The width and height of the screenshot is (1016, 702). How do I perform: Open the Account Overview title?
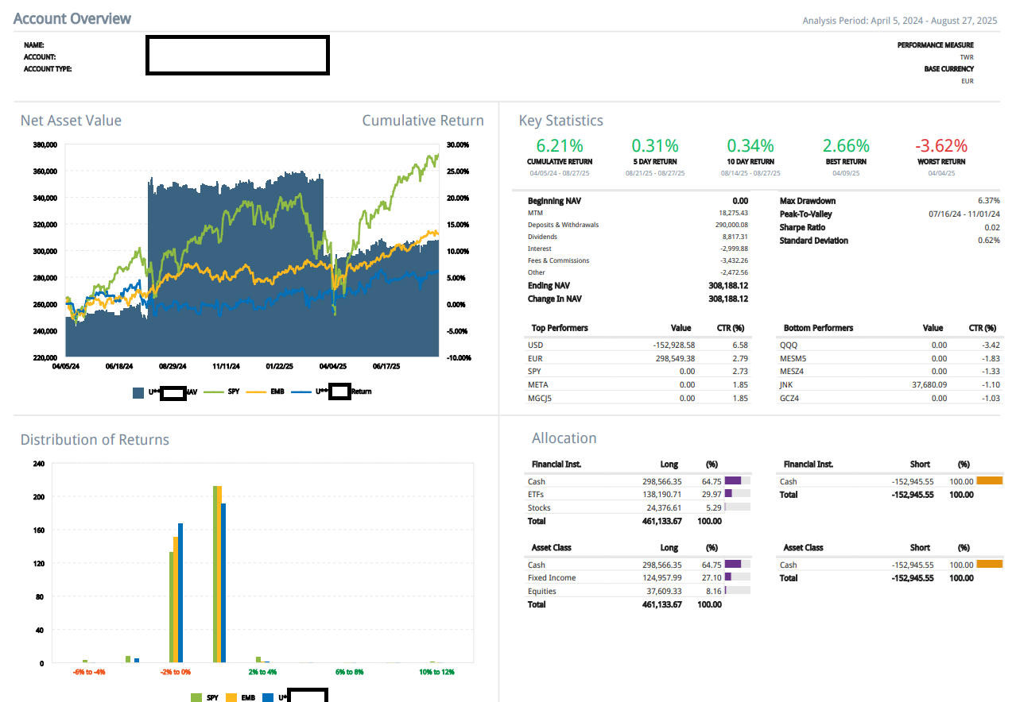tap(72, 18)
